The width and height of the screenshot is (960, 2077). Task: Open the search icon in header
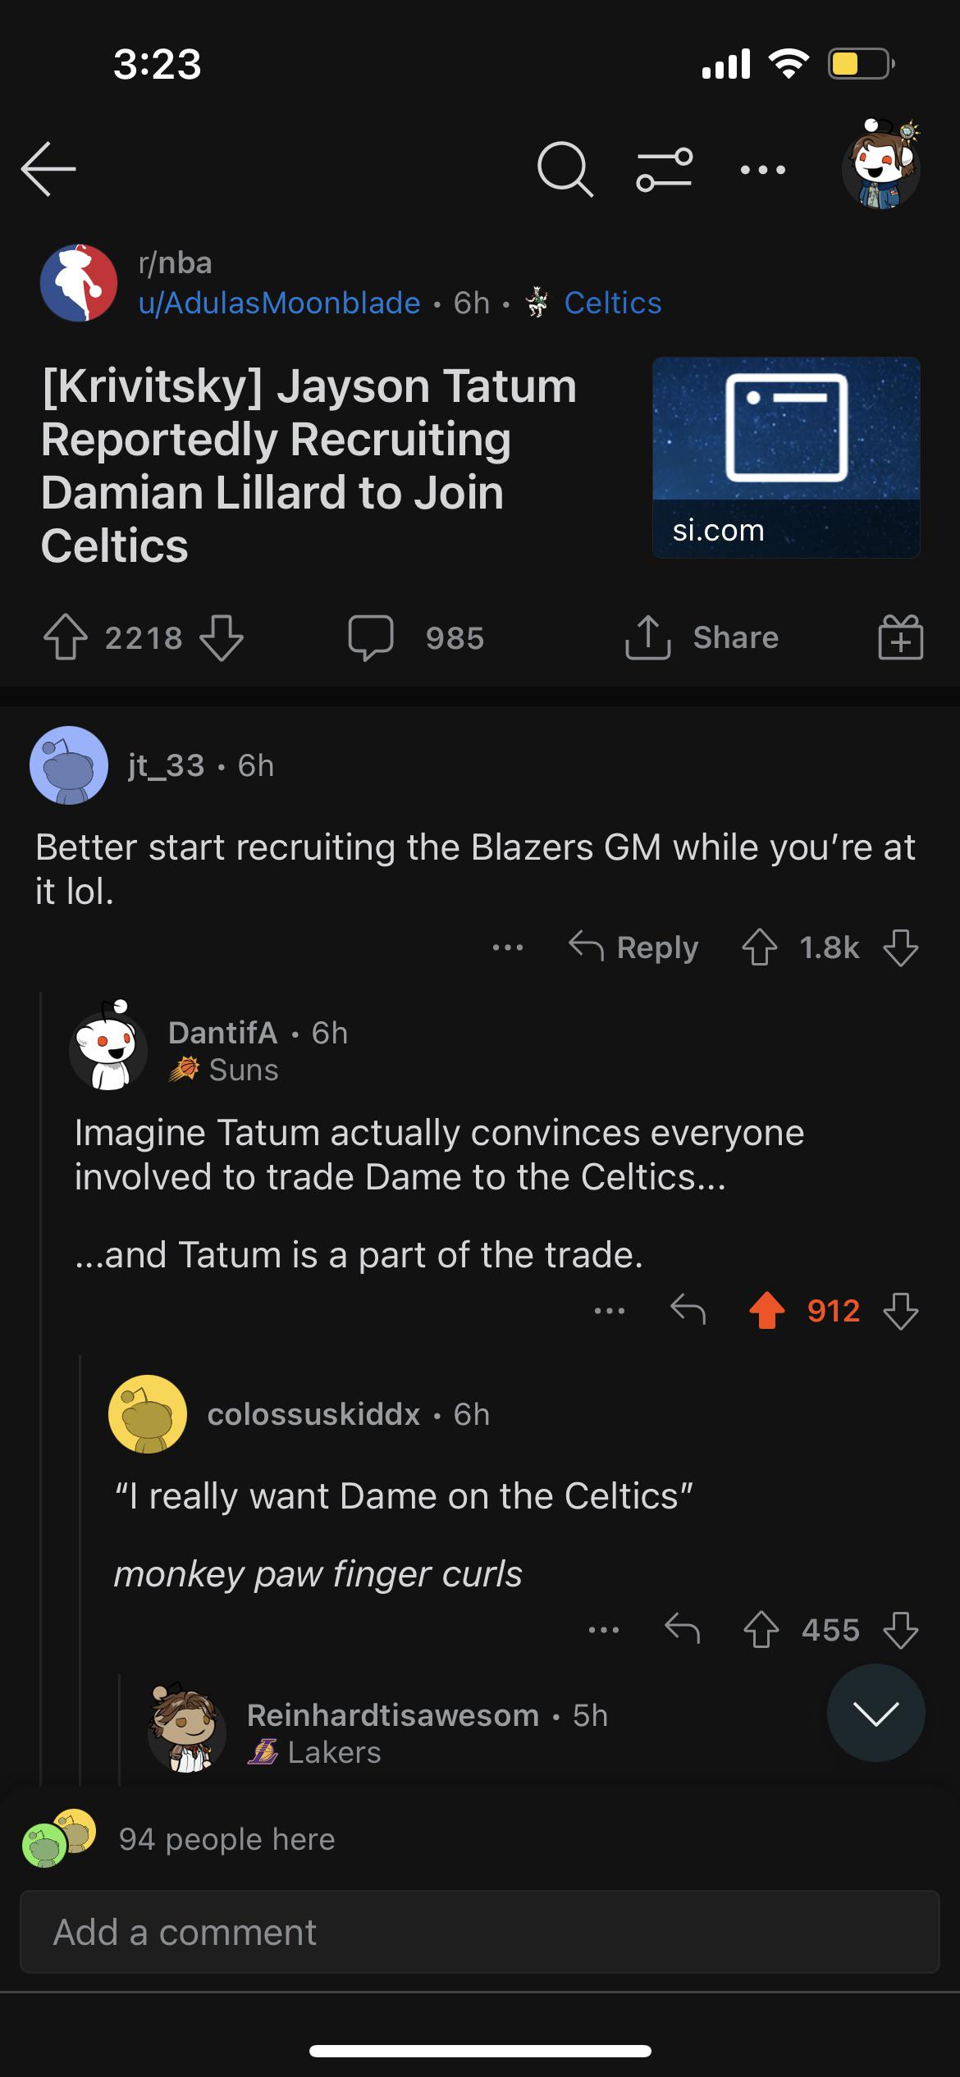[x=565, y=169]
